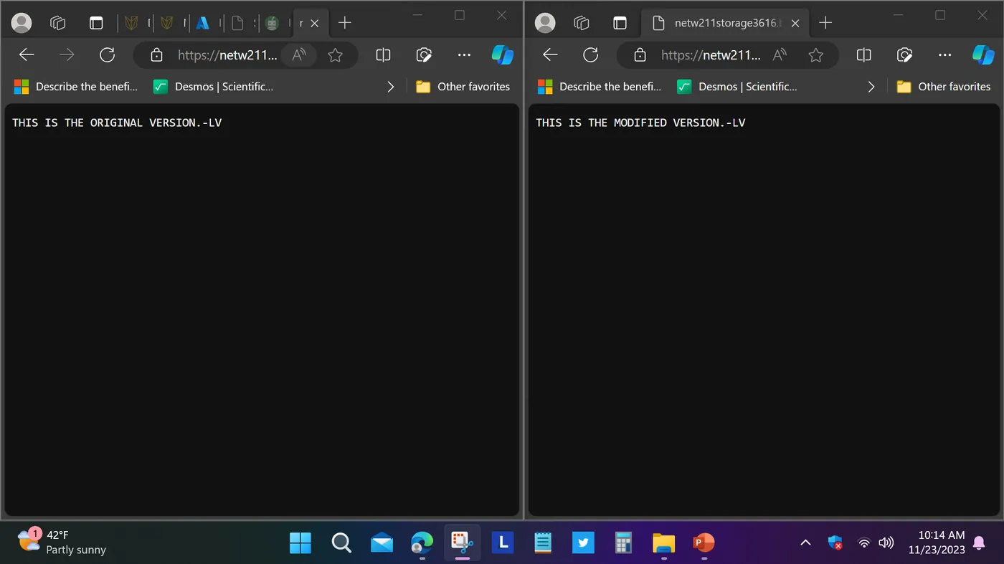
Task: Open Settings and more menu in left window
Action: [x=465, y=54]
